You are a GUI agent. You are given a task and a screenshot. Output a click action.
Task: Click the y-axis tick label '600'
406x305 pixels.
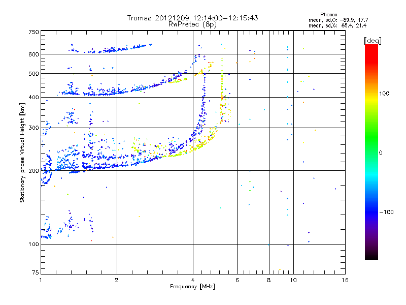tap(33, 54)
